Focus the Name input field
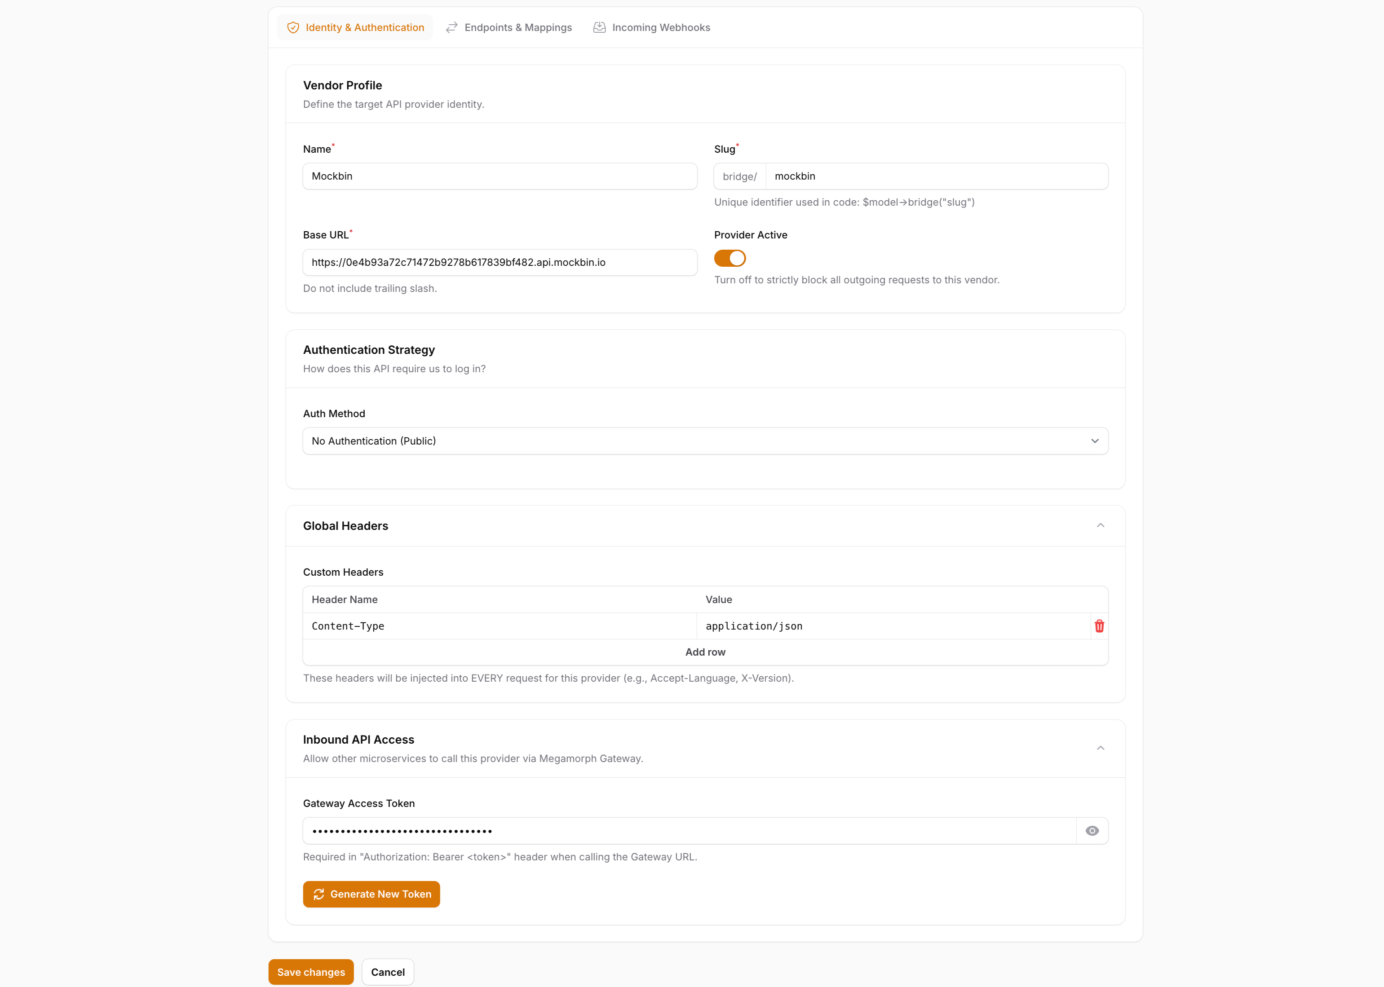The image size is (1384, 987). [499, 176]
